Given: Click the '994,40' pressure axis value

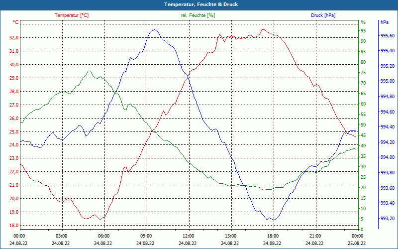Looking at the screenshot, I should tap(388, 127).
